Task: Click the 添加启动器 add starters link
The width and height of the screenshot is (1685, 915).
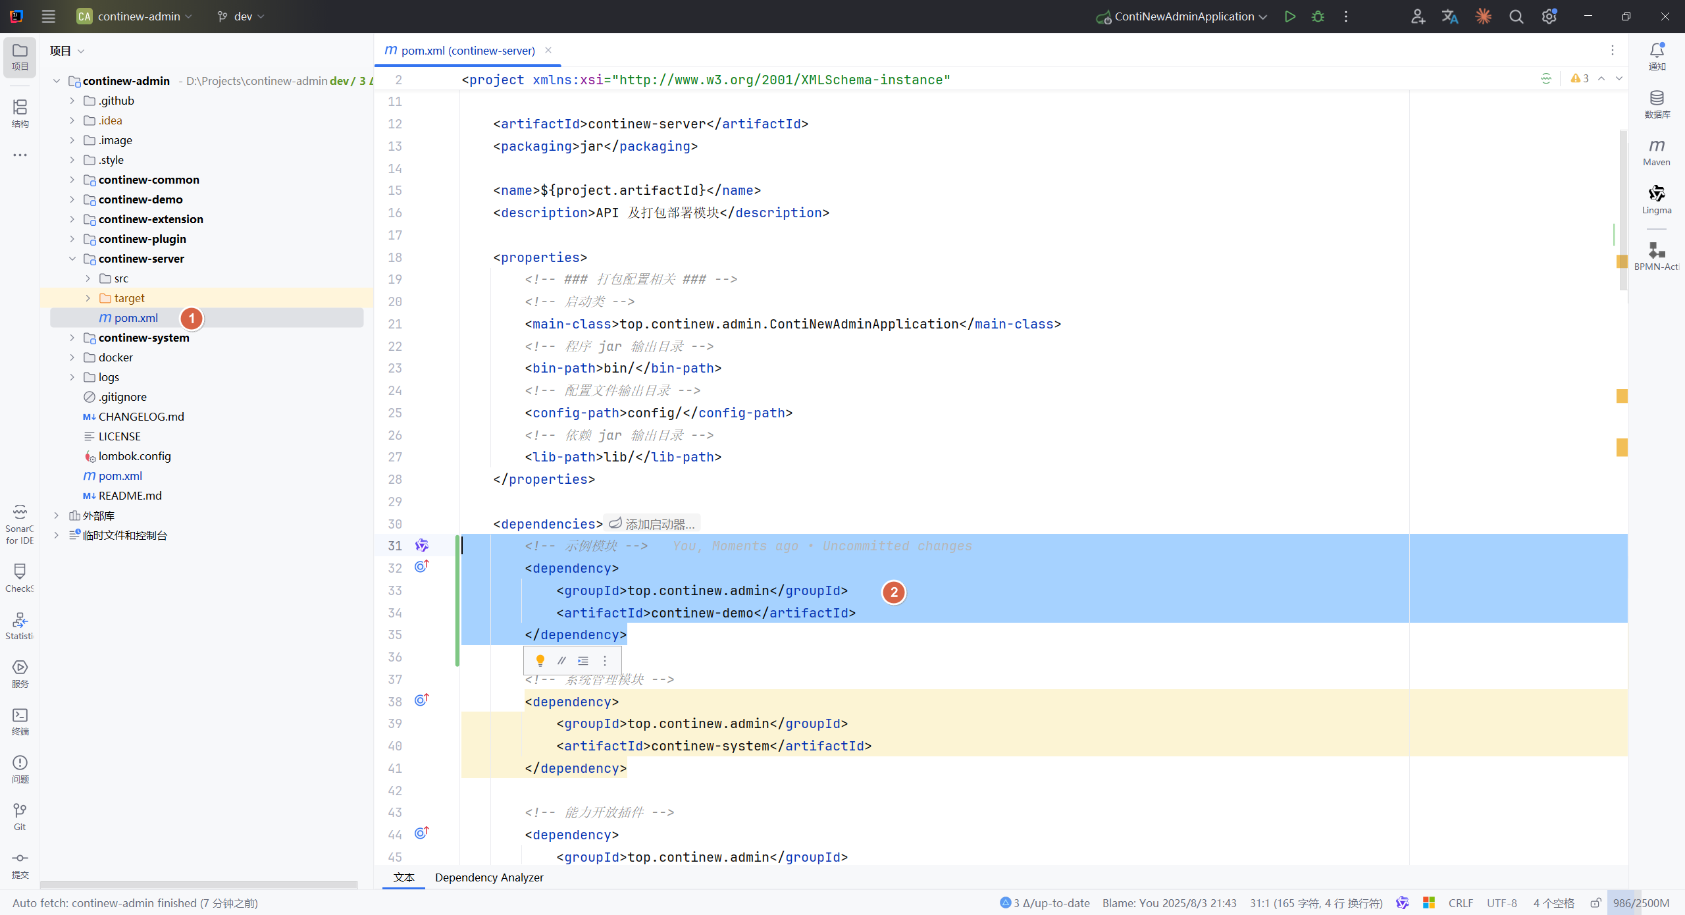Action: click(x=652, y=524)
